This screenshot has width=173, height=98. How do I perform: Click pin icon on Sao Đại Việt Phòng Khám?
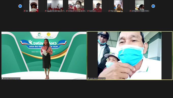[3, 78]
